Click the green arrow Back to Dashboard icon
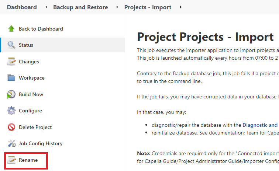The image size is (279, 171). pyautogui.click(x=11, y=29)
